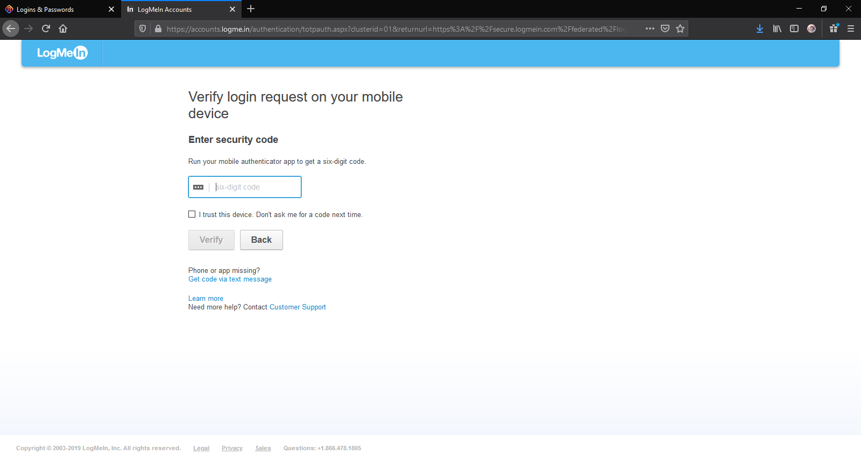
Task: Open the Library menu
Action: (x=777, y=28)
